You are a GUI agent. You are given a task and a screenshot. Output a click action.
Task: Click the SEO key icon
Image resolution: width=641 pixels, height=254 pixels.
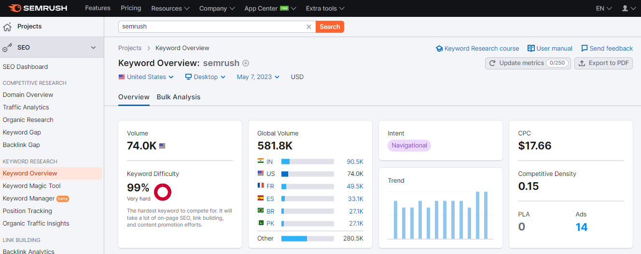coord(7,47)
